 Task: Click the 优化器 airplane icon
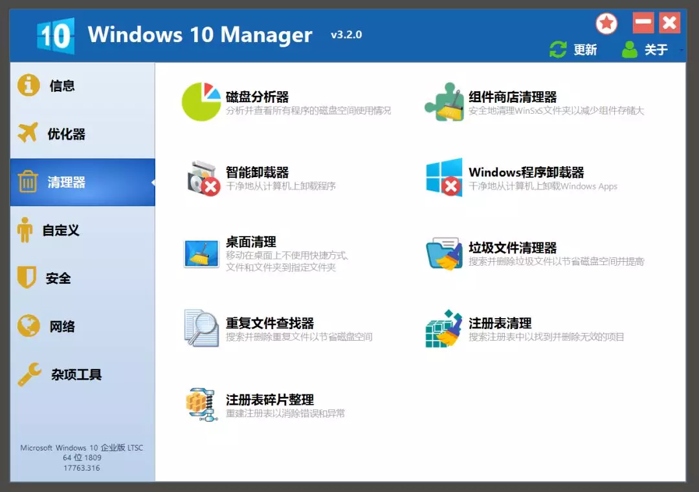pyautogui.click(x=28, y=133)
